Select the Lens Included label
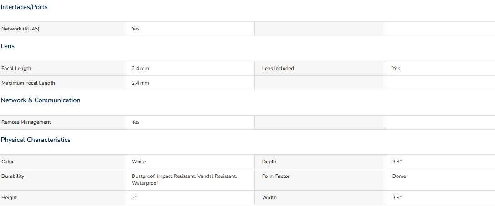The image size is (495, 206). coord(278,68)
